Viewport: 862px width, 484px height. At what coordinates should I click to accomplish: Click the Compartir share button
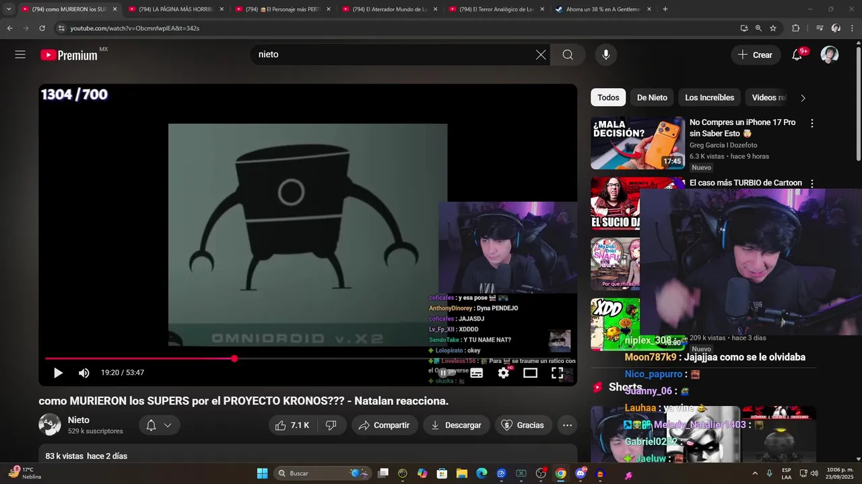point(384,425)
